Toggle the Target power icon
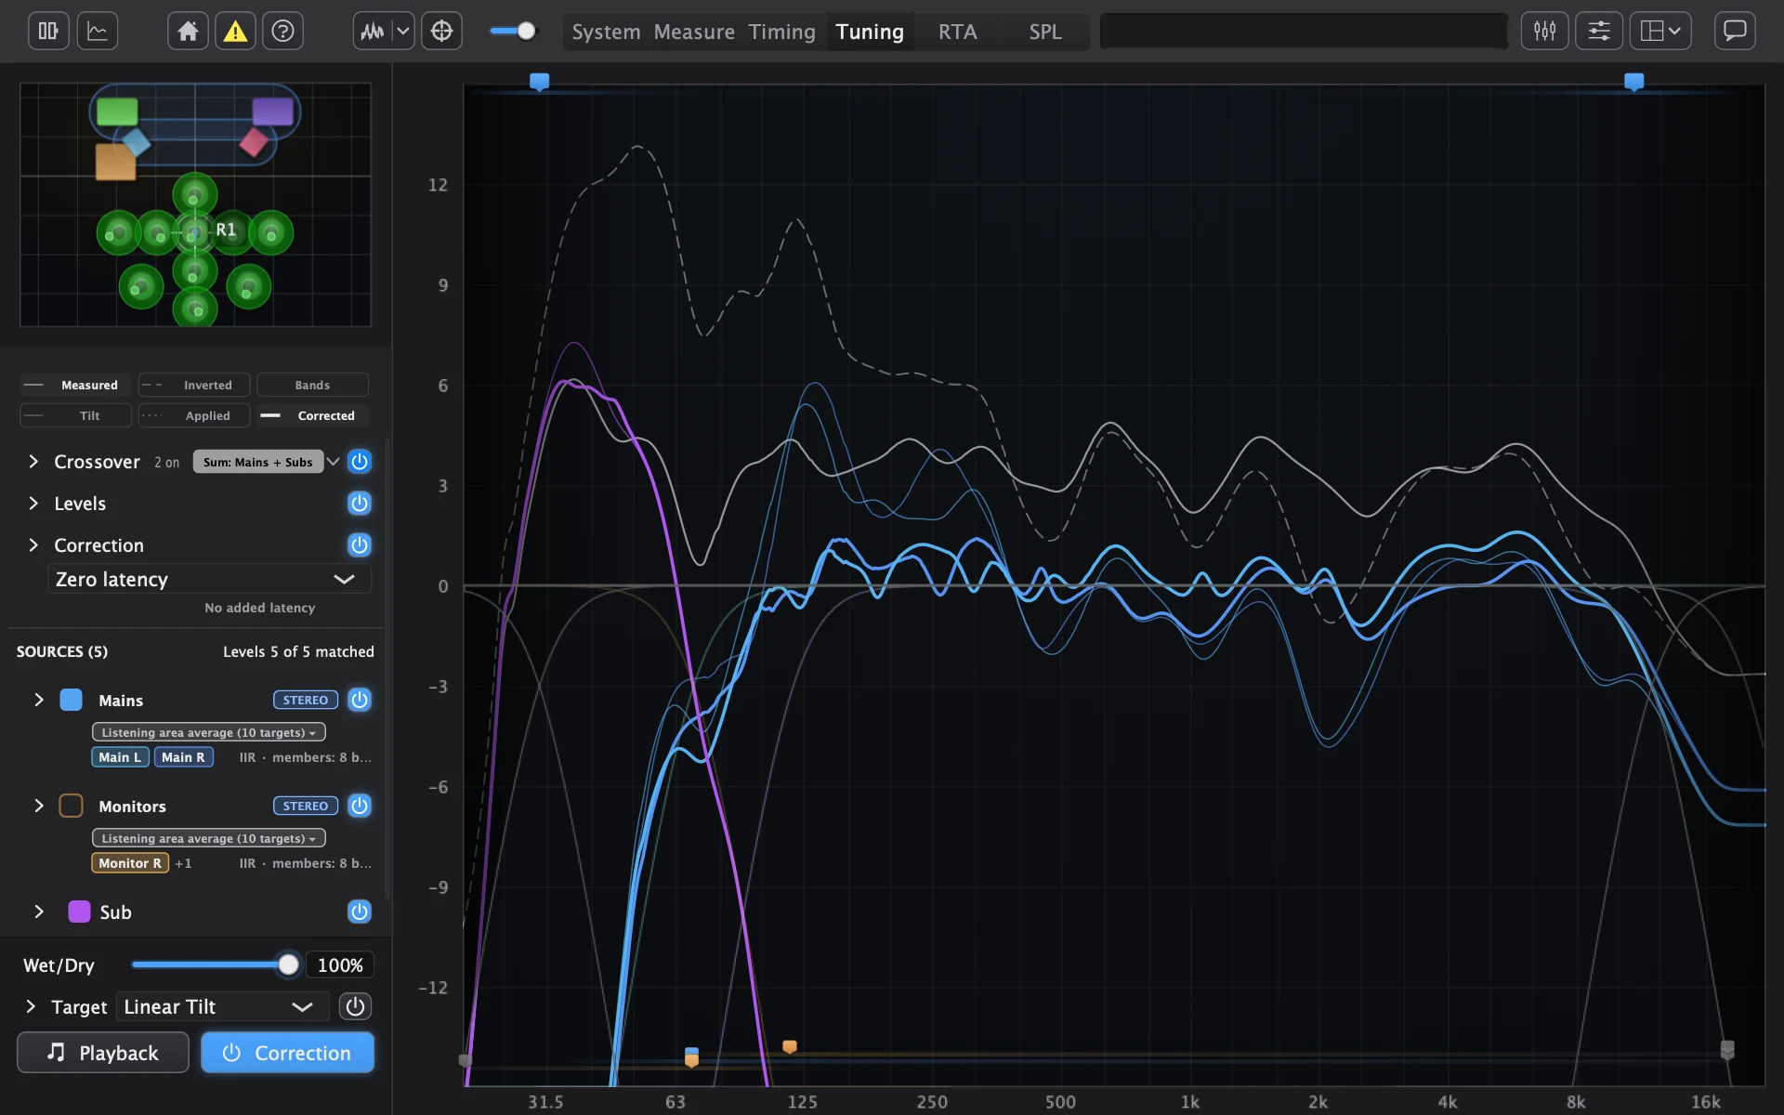1784x1115 pixels. click(x=355, y=1006)
